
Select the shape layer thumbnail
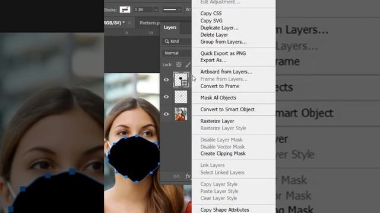(x=180, y=79)
